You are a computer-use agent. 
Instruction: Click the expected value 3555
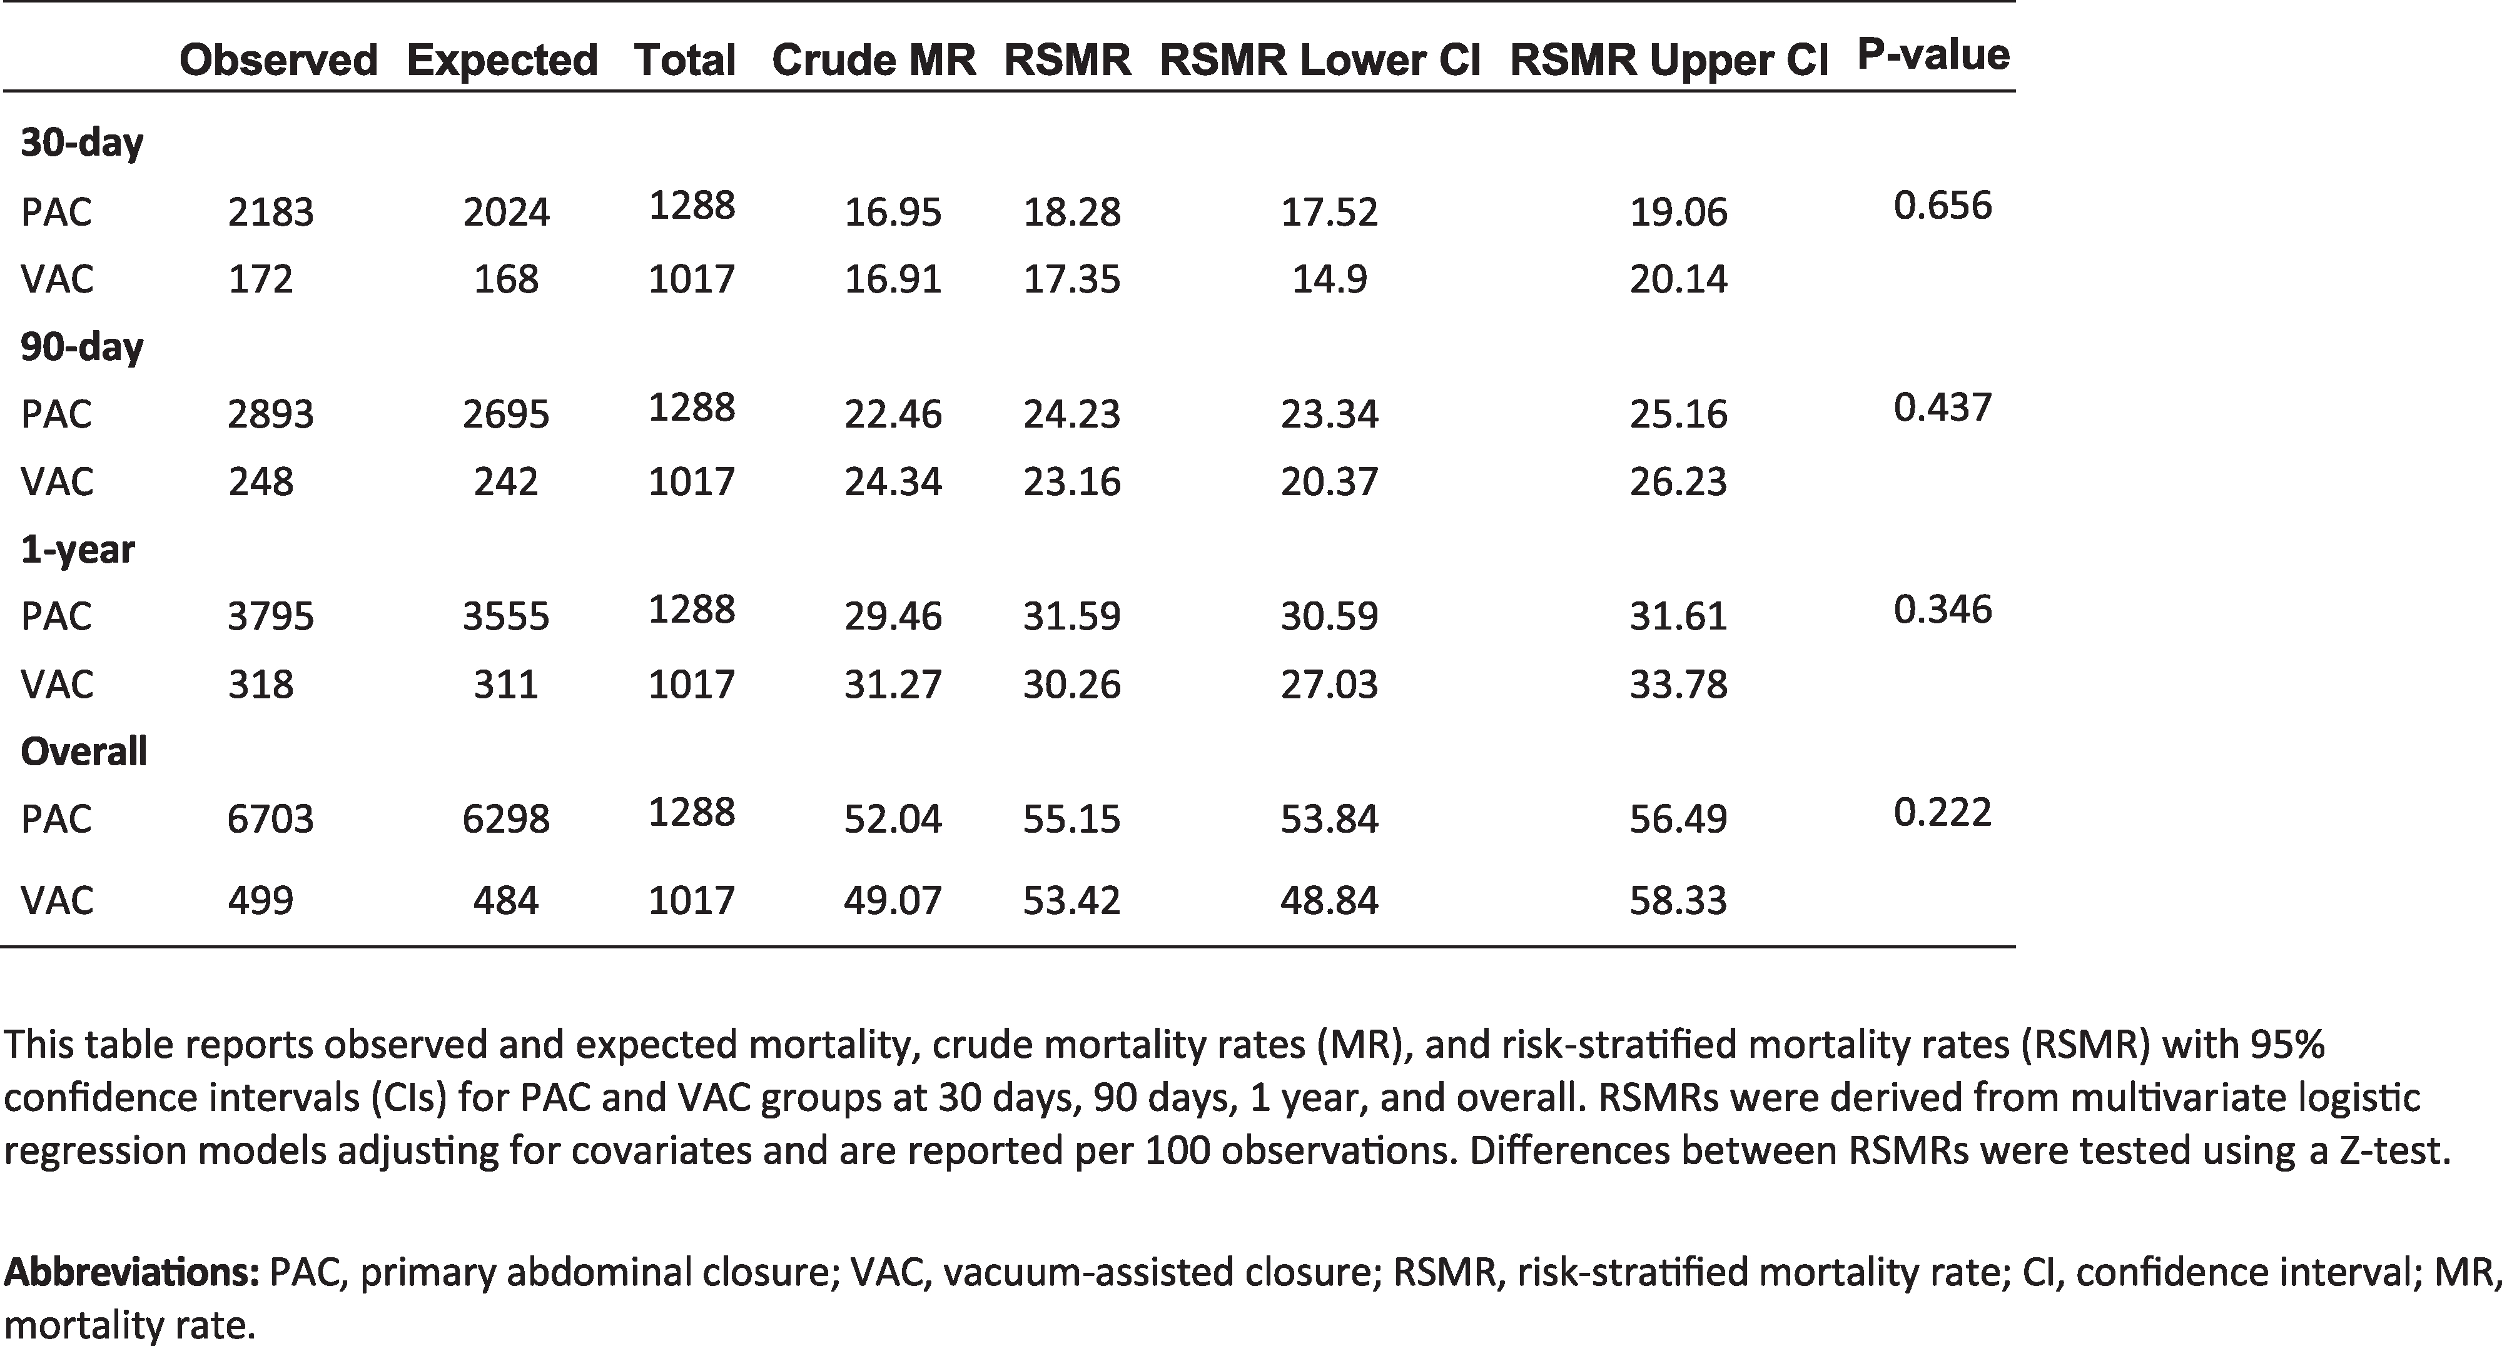point(506,616)
